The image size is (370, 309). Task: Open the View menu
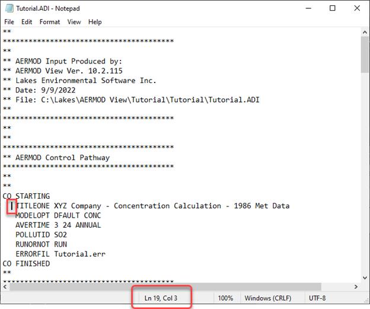pos(74,22)
